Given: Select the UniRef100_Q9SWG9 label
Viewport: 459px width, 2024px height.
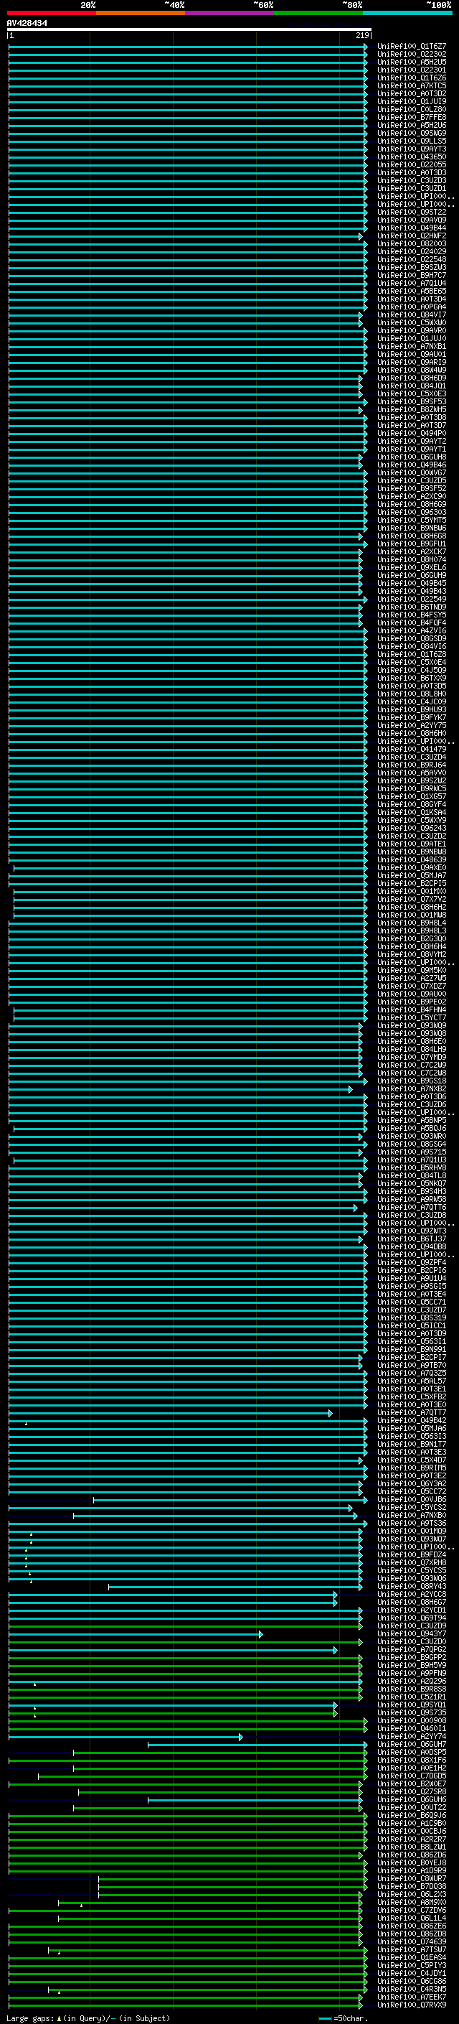Looking at the screenshot, I should coord(412,133).
